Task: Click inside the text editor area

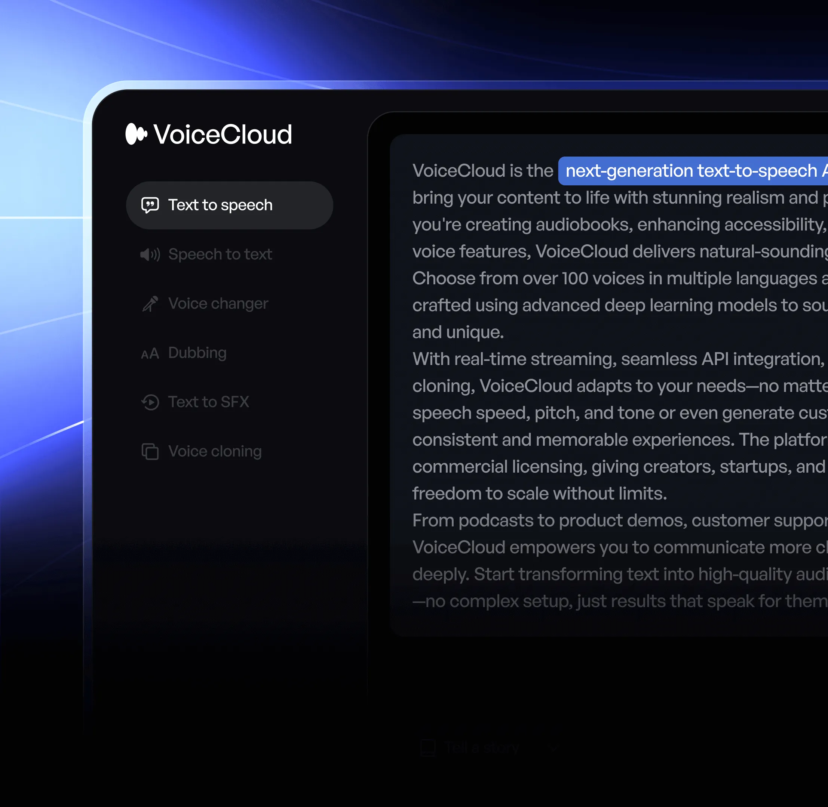Action: click(594, 381)
